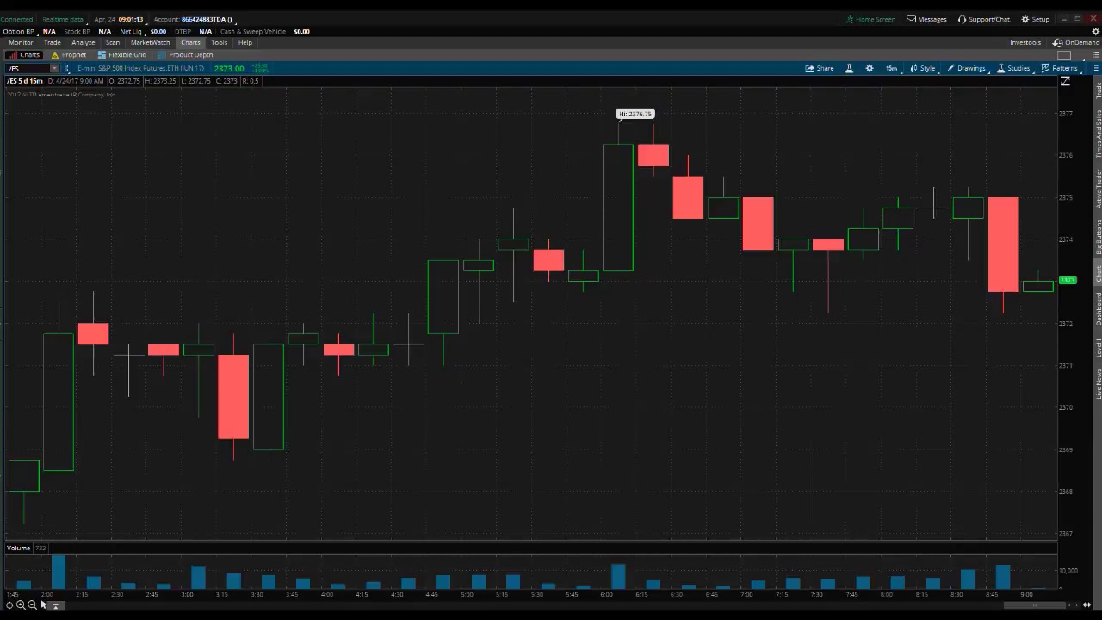This screenshot has height=620, width=1102.
Task: Click the flask icon next to Share
Action: click(849, 68)
